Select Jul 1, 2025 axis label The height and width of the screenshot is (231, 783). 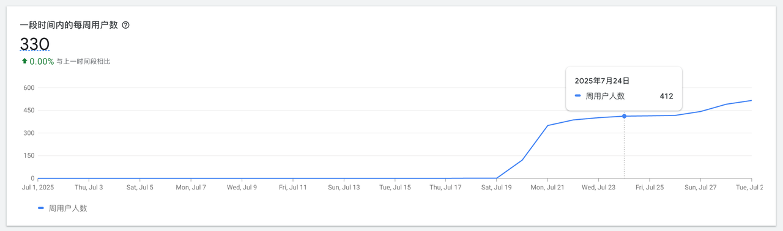(38, 187)
